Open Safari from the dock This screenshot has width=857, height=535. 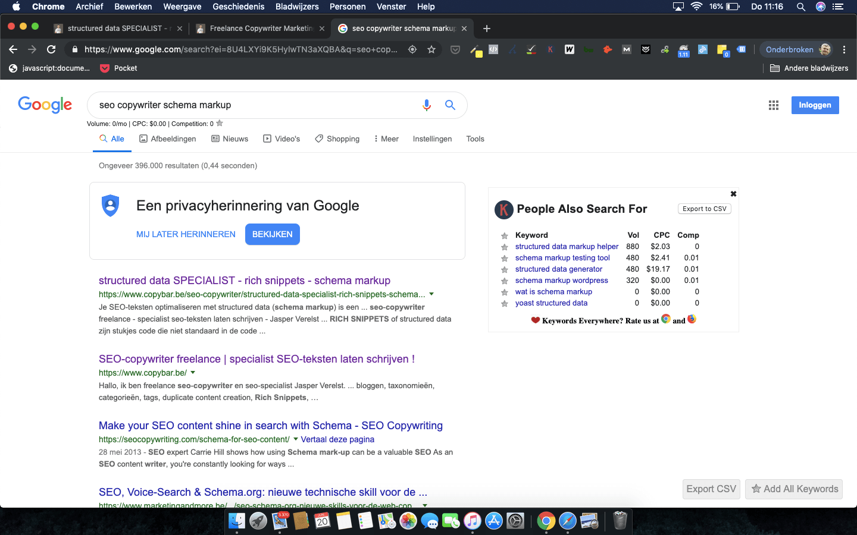click(568, 521)
